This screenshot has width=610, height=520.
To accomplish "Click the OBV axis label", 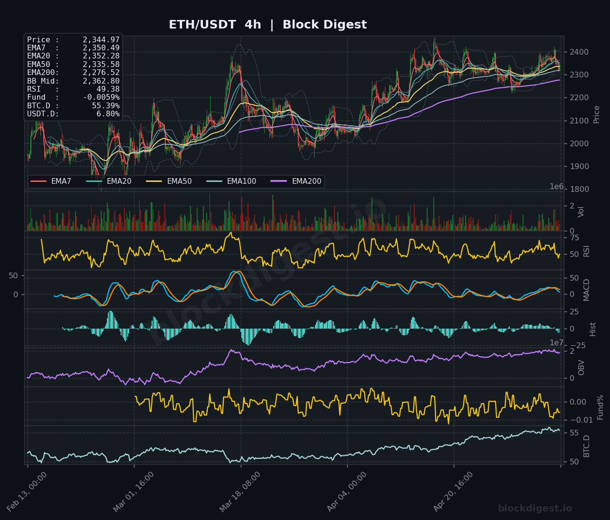I will [x=581, y=368].
